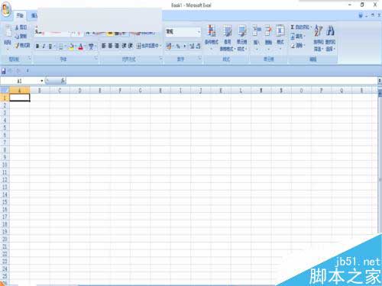Select the Format Painter brush
The width and height of the screenshot is (382, 286).
pos(22,46)
